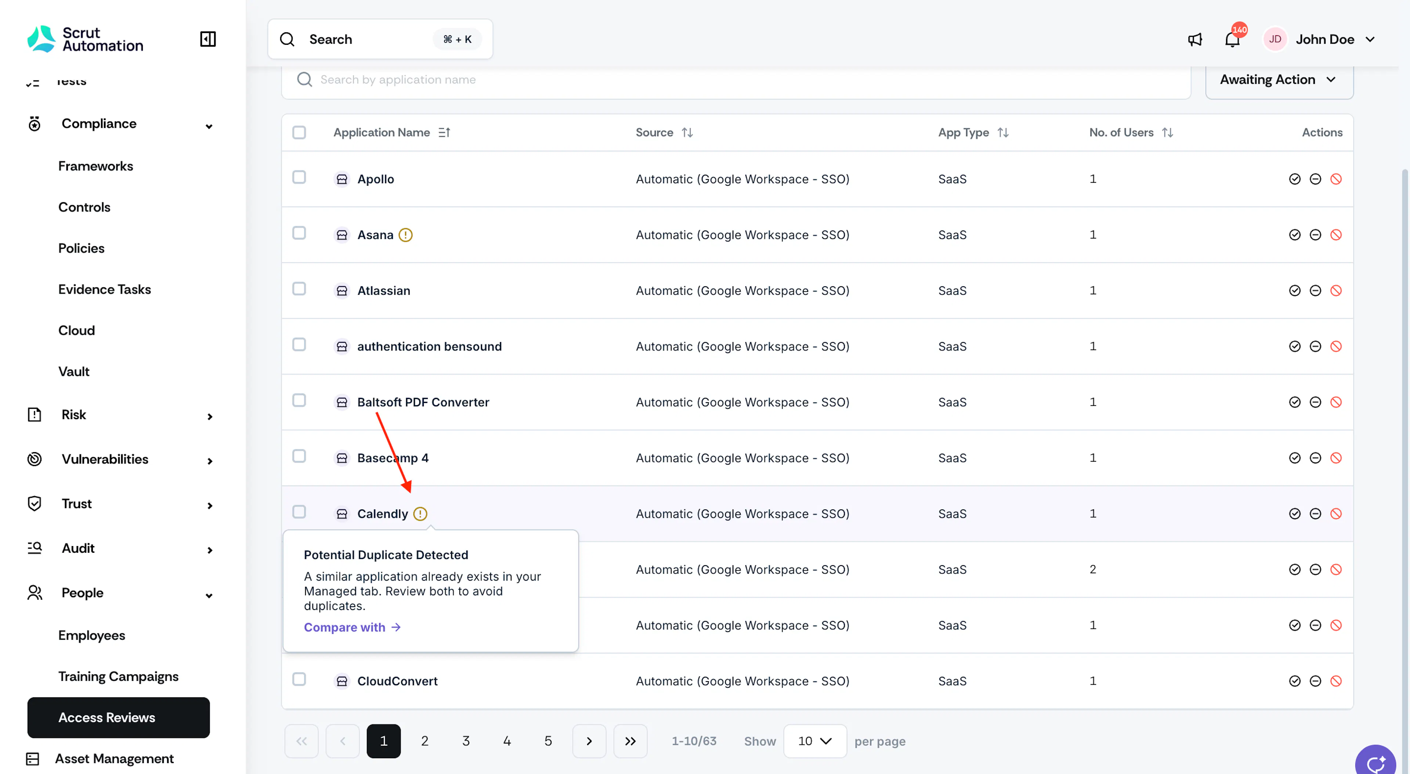Select the Calendly row checkbox
Screen dimensions: 1410x774
tap(299, 512)
